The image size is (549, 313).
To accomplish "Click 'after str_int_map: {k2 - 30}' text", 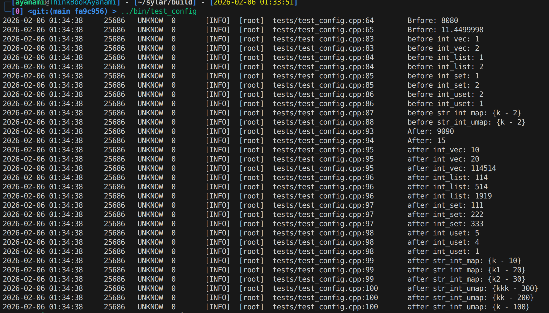I will click(466, 279).
